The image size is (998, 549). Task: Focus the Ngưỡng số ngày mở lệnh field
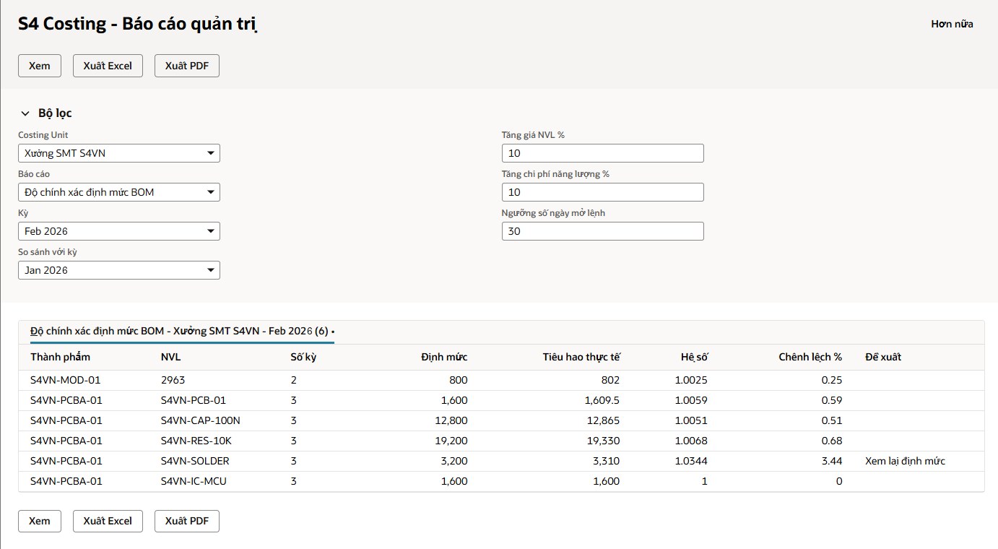point(602,231)
